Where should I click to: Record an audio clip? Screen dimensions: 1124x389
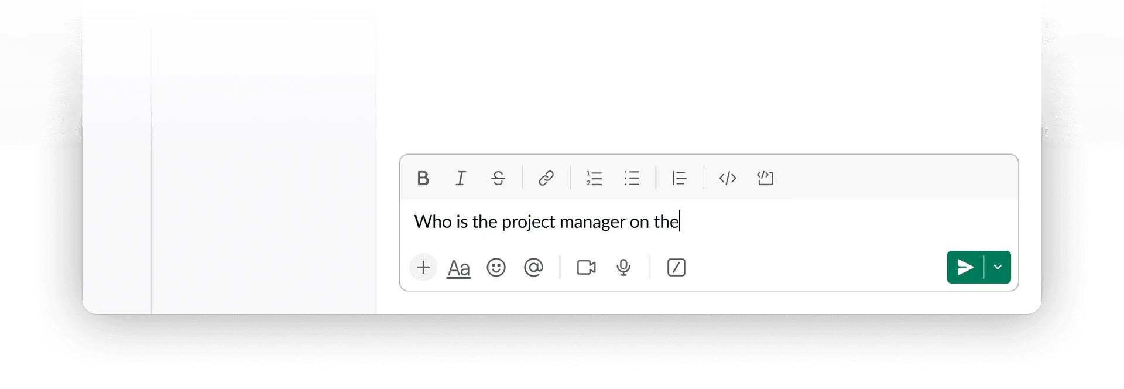[623, 268]
